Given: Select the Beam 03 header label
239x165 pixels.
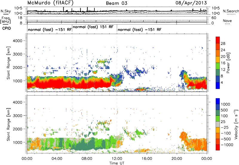Looking at the screenshot, I should coord(117,3).
